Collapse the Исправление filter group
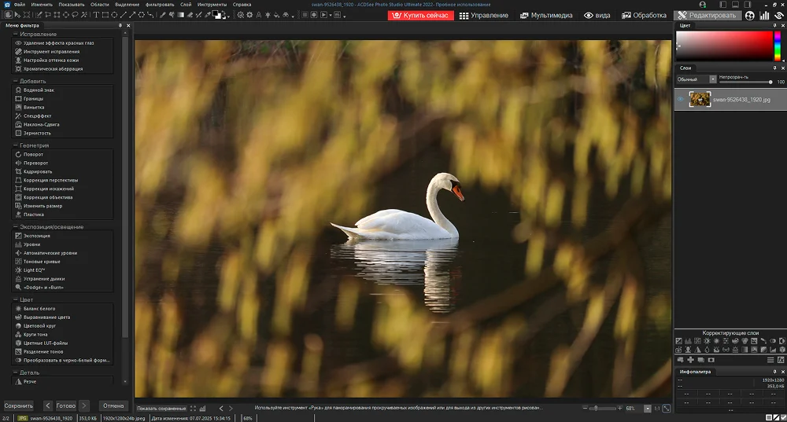The width and height of the screenshot is (787, 422). point(15,34)
